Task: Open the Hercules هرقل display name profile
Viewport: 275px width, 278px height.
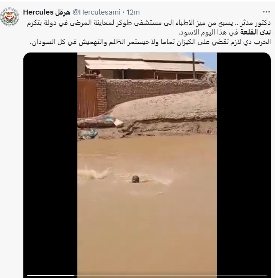Action: [x=47, y=12]
